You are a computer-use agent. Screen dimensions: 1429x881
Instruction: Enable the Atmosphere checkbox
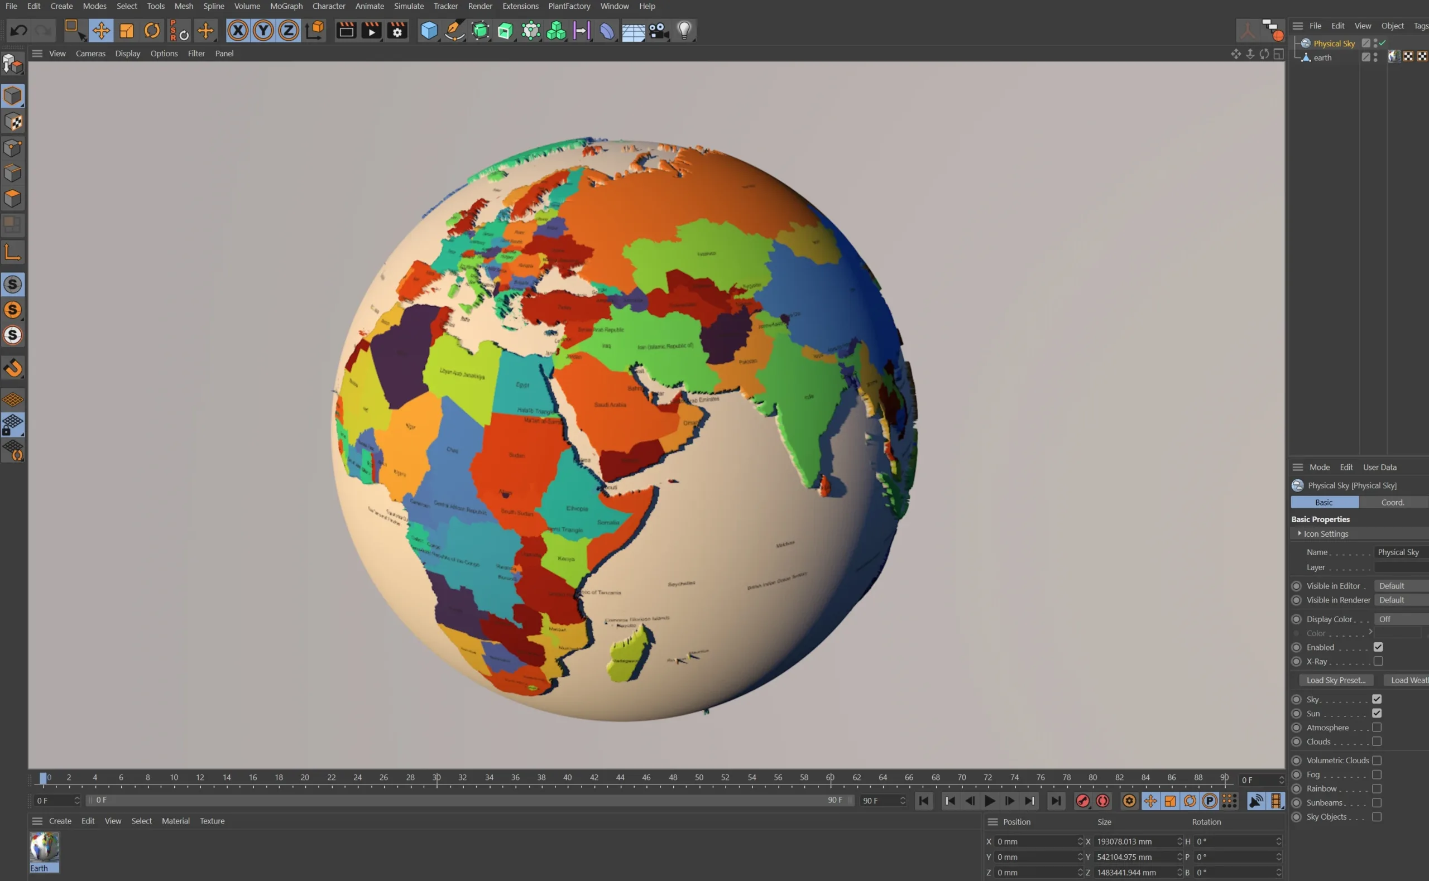(1378, 727)
